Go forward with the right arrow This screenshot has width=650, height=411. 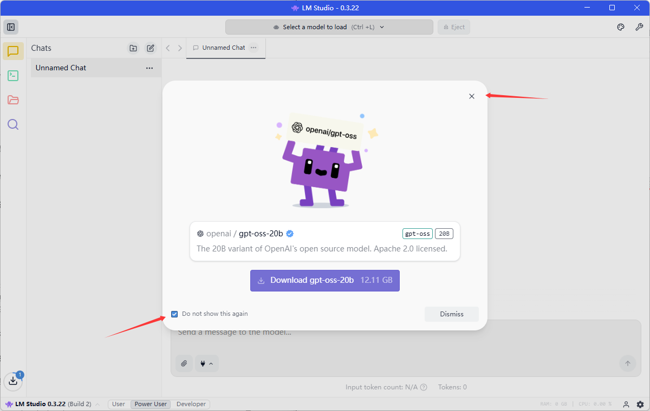(x=180, y=48)
